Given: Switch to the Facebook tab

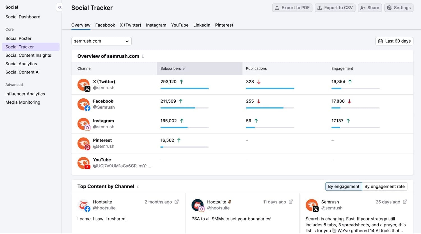Looking at the screenshot, I should (x=105, y=25).
